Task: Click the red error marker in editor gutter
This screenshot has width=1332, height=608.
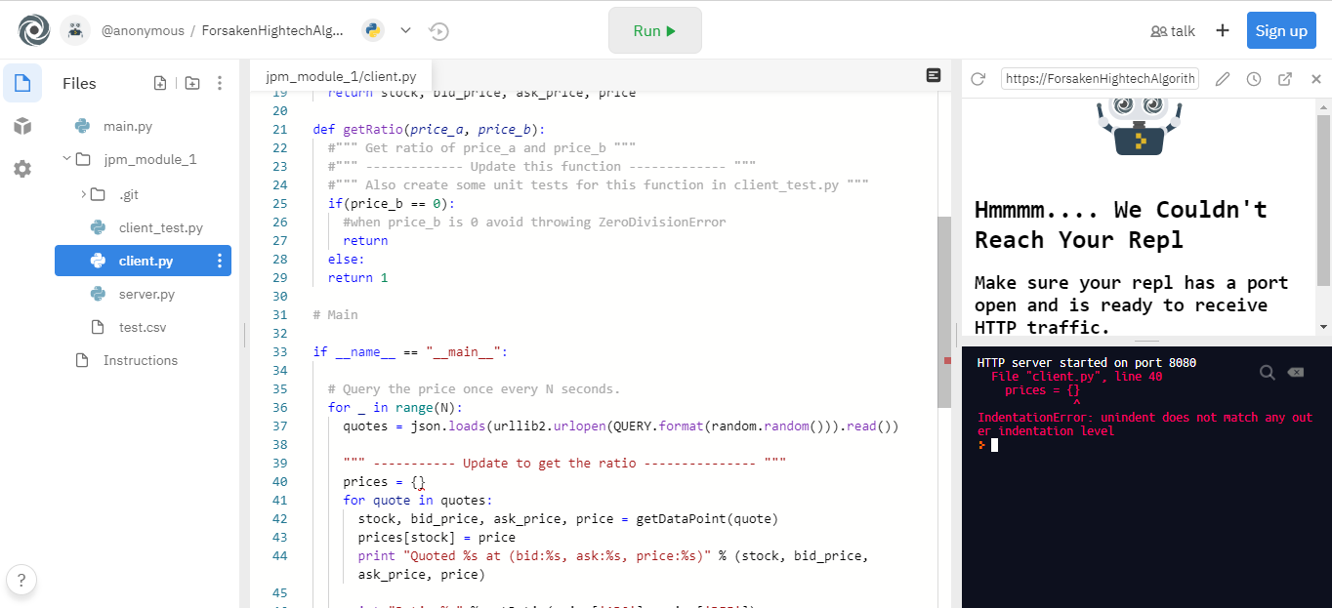Action: [x=946, y=360]
